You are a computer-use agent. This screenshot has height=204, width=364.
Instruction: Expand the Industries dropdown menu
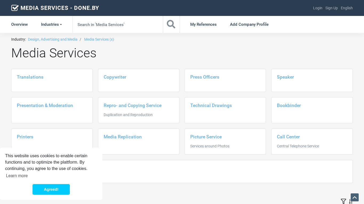click(51, 24)
